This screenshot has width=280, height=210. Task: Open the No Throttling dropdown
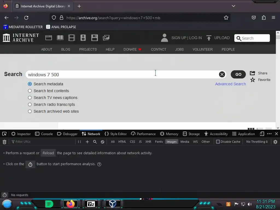[x=257, y=142]
